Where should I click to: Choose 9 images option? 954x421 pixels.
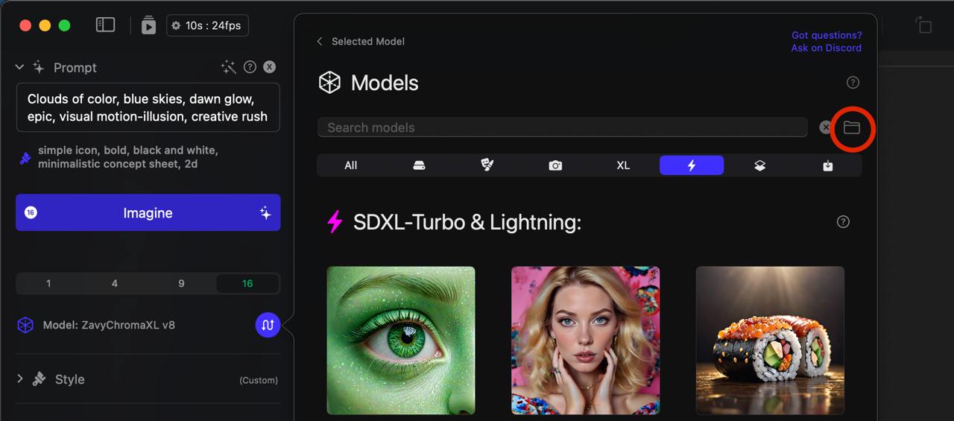click(181, 284)
